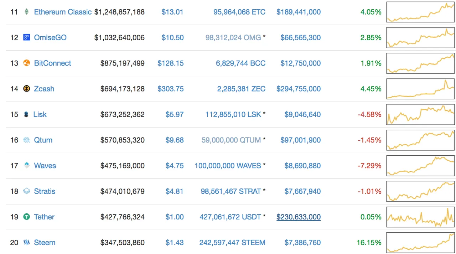Screen dimensions: 456x254
Task: Click the 112,855,010 LSK supply link
Action: coord(233,114)
